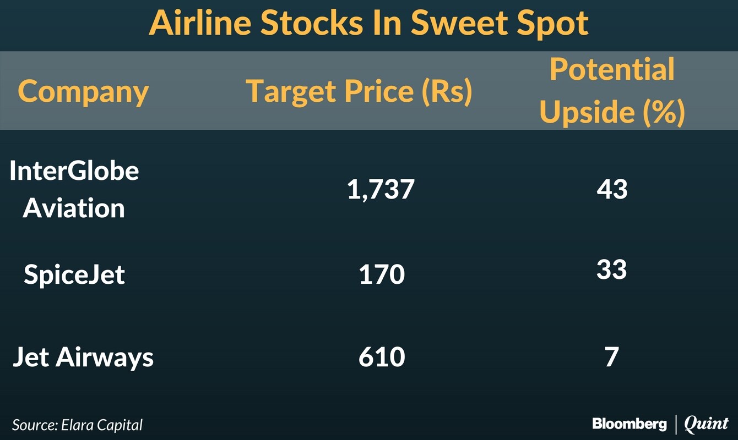Select the Company column header

83,91
